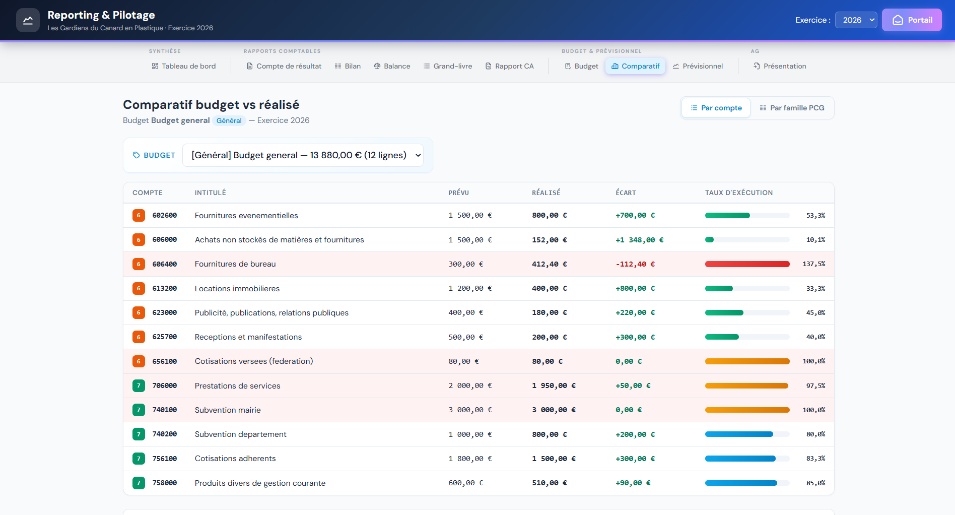Image resolution: width=955 pixels, height=515 pixels.
Task: Open the Balance report
Action: [x=392, y=66]
